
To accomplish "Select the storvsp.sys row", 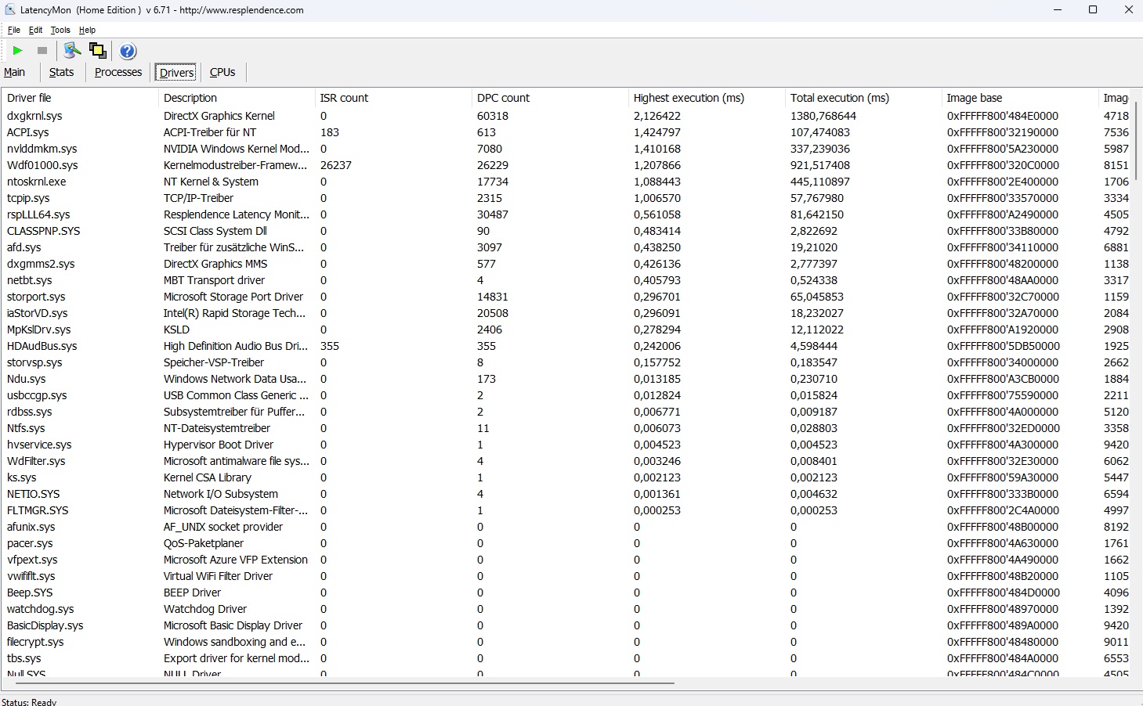I will coord(567,362).
